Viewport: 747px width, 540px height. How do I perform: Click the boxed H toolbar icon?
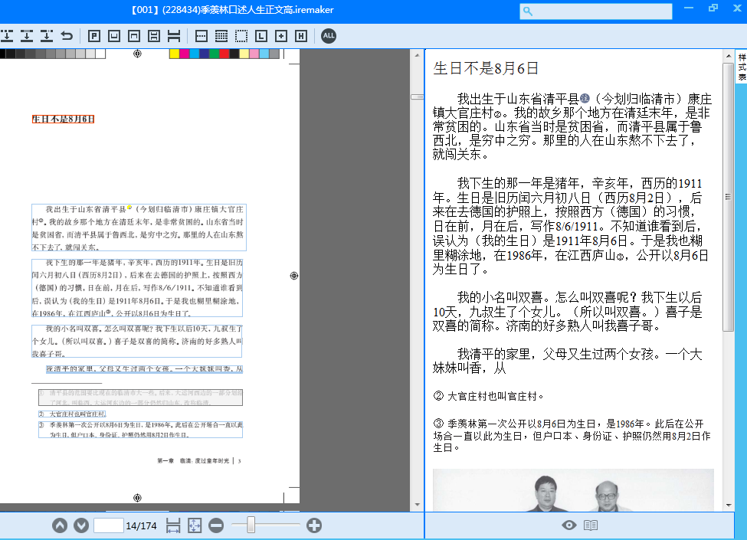coord(301,36)
